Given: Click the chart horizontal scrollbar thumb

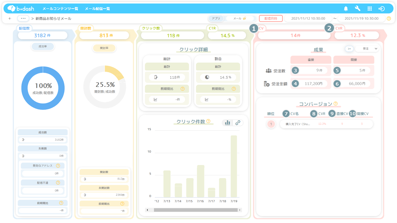Looking at the screenshot, I should (x=196, y=210).
